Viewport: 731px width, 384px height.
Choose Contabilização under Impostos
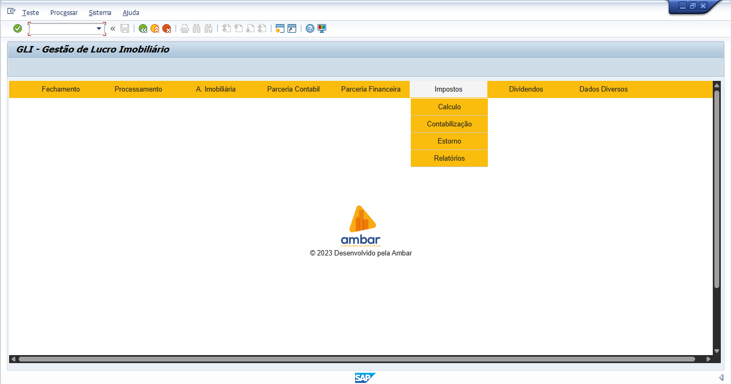tap(449, 124)
